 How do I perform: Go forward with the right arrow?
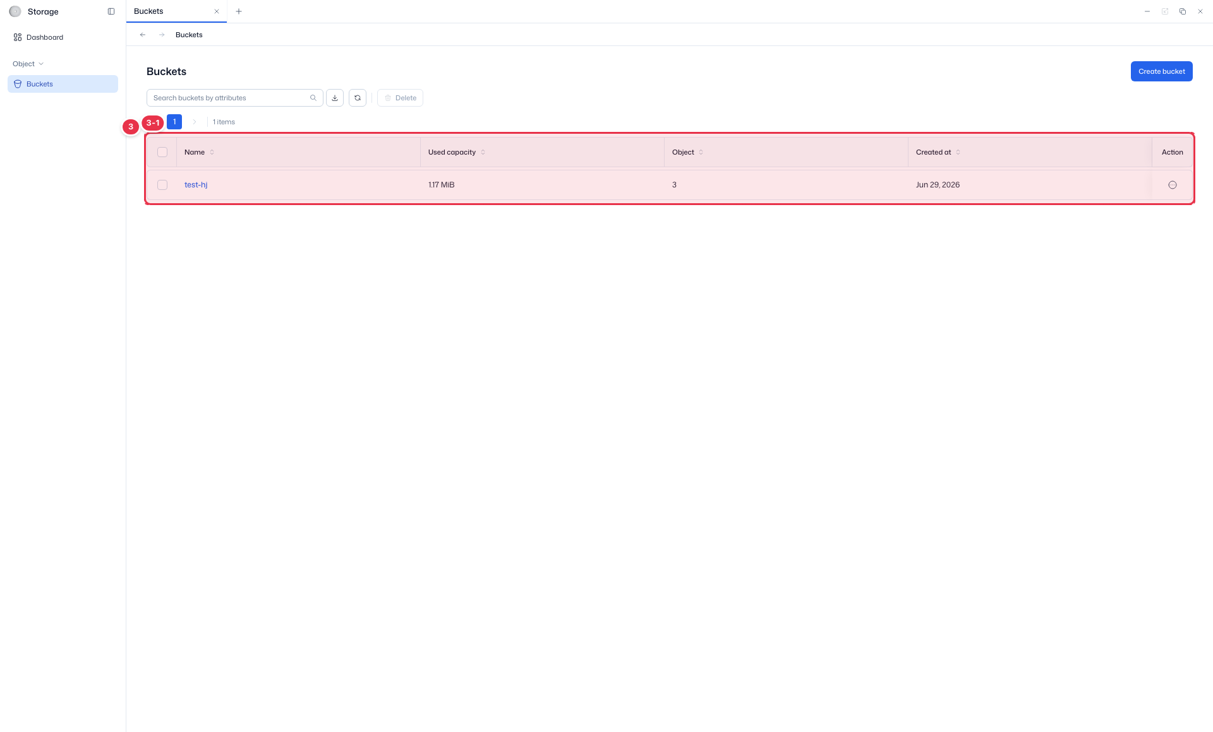(x=162, y=35)
